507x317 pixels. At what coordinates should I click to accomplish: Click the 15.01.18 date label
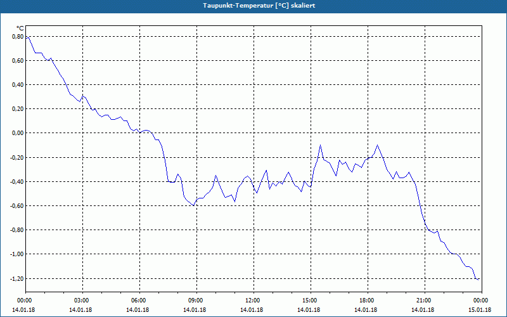[480, 310]
